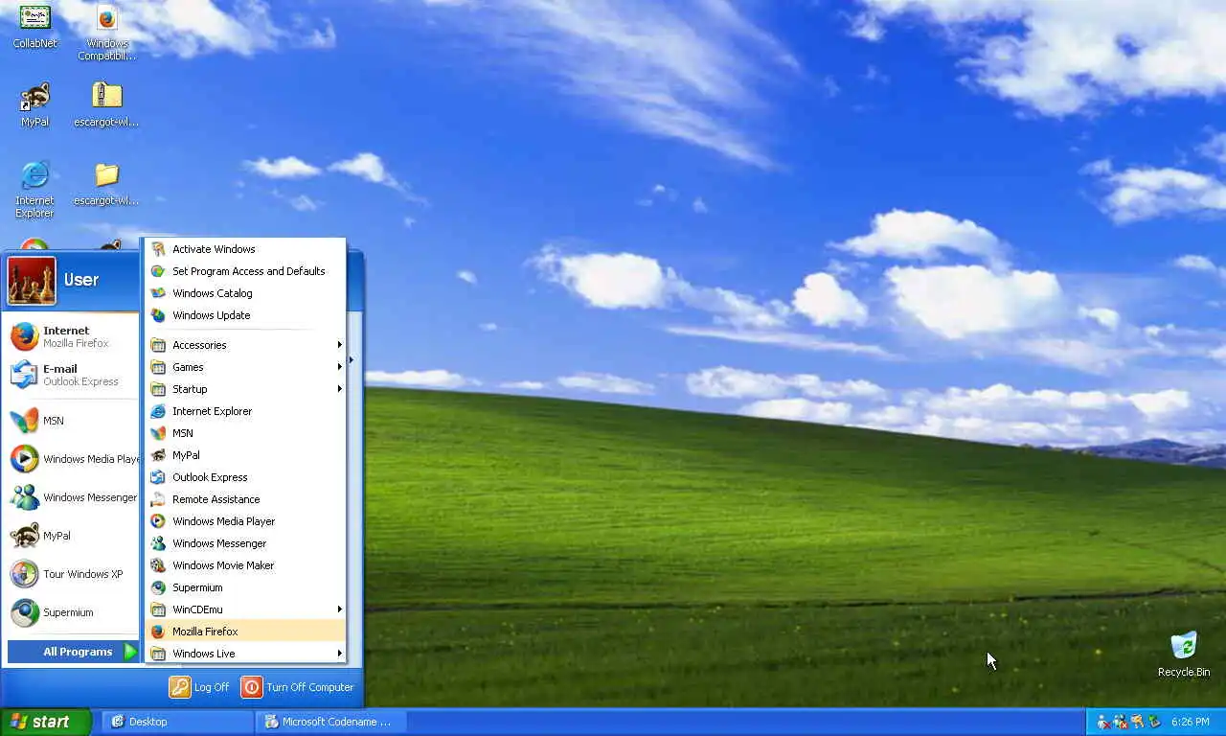
Task: Open Remote Assistance in All Programs
Action: pos(245,499)
